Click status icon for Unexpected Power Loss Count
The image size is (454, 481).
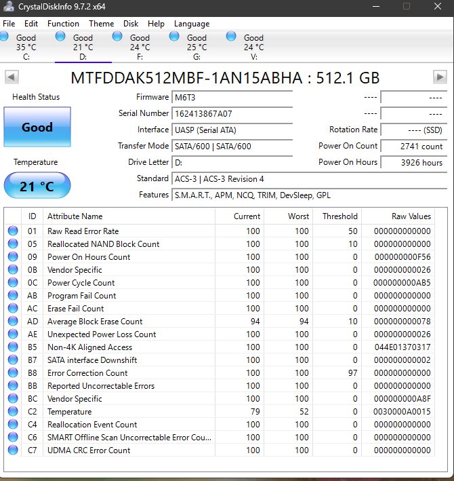pos(13,334)
